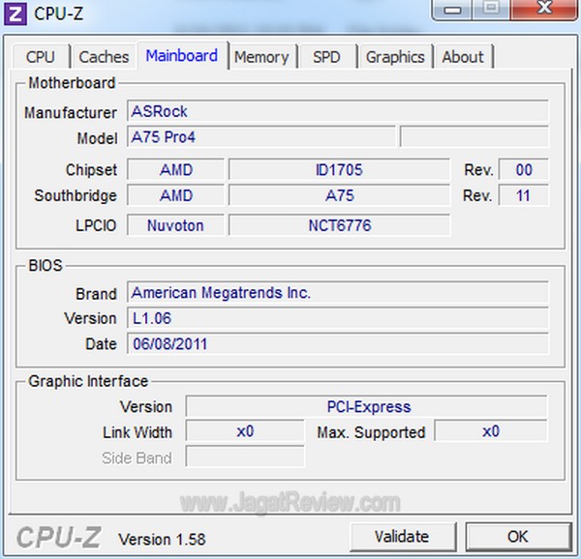Click the Version 1.58 text

click(x=162, y=539)
